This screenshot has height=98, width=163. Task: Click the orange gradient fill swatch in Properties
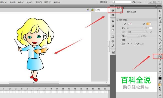[149, 24]
